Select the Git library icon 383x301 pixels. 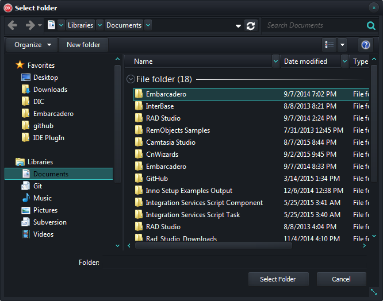click(26, 186)
